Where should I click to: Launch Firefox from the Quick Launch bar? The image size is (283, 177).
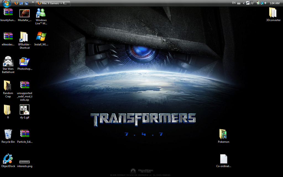tap(16, 3)
